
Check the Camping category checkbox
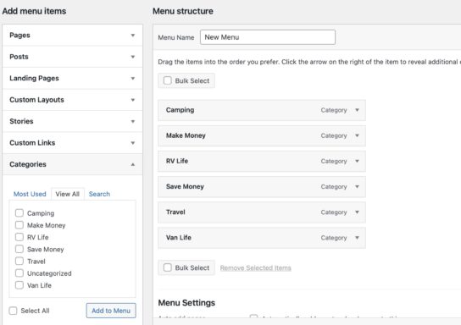pyautogui.click(x=19, y=212)
